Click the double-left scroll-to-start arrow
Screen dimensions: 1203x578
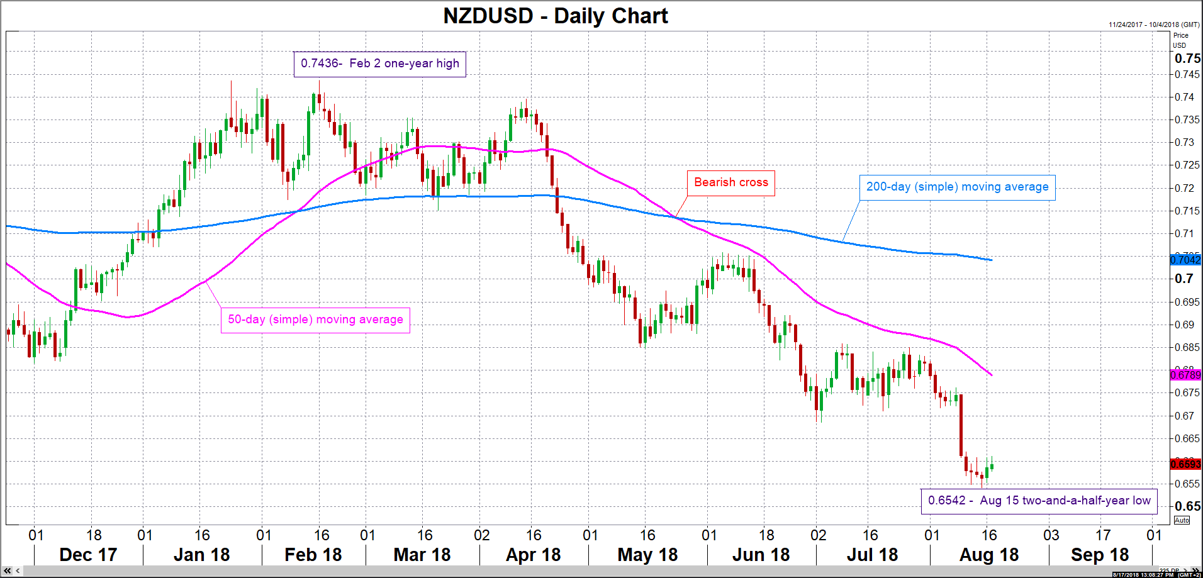click(7, 571)
